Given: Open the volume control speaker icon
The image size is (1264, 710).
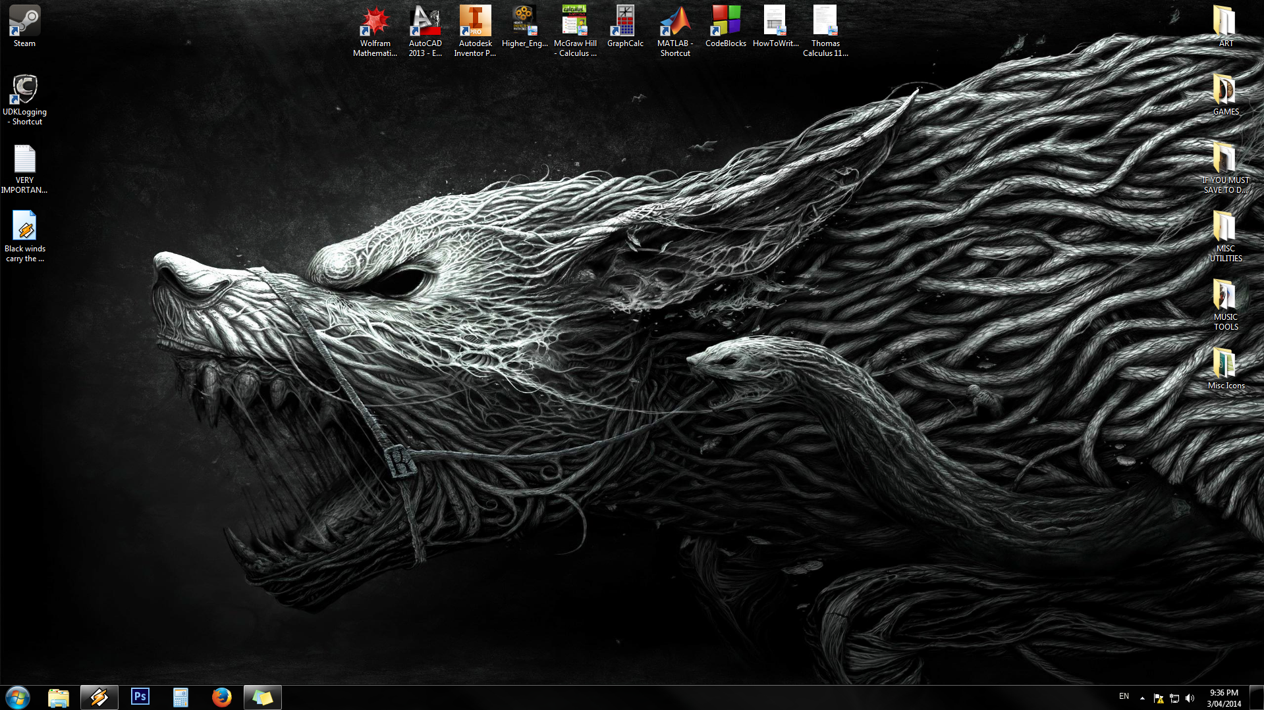Looking at the screenshot, I should (1190, 698).
